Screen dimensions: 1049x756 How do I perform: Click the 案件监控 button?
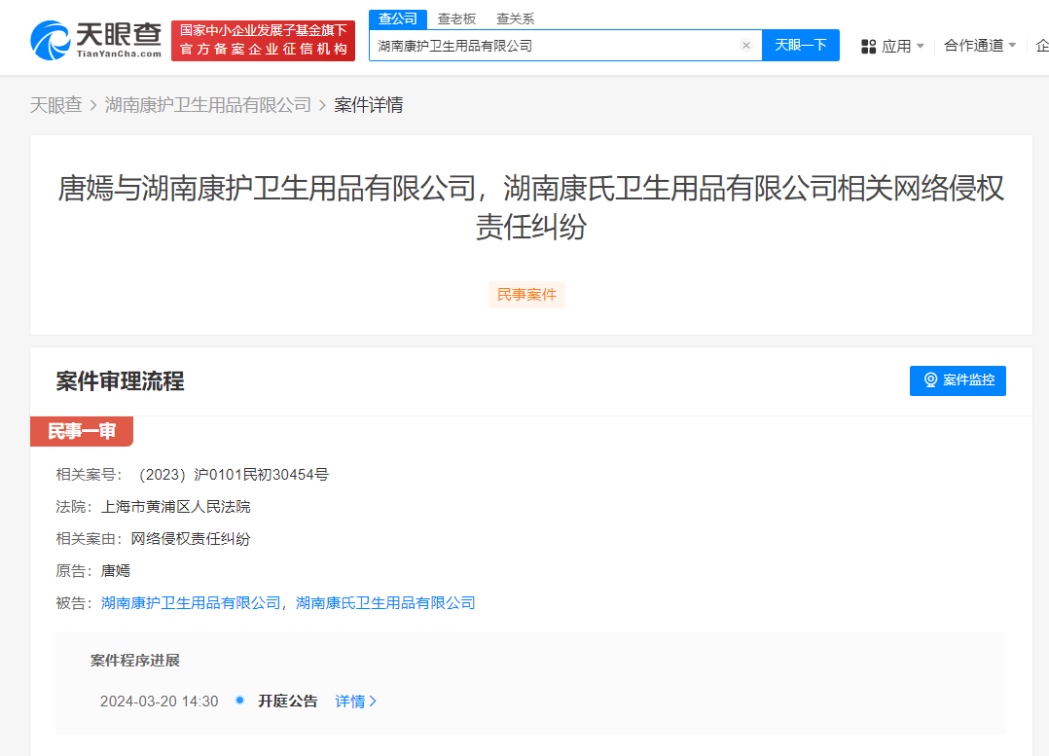click(x=958, y=380)
